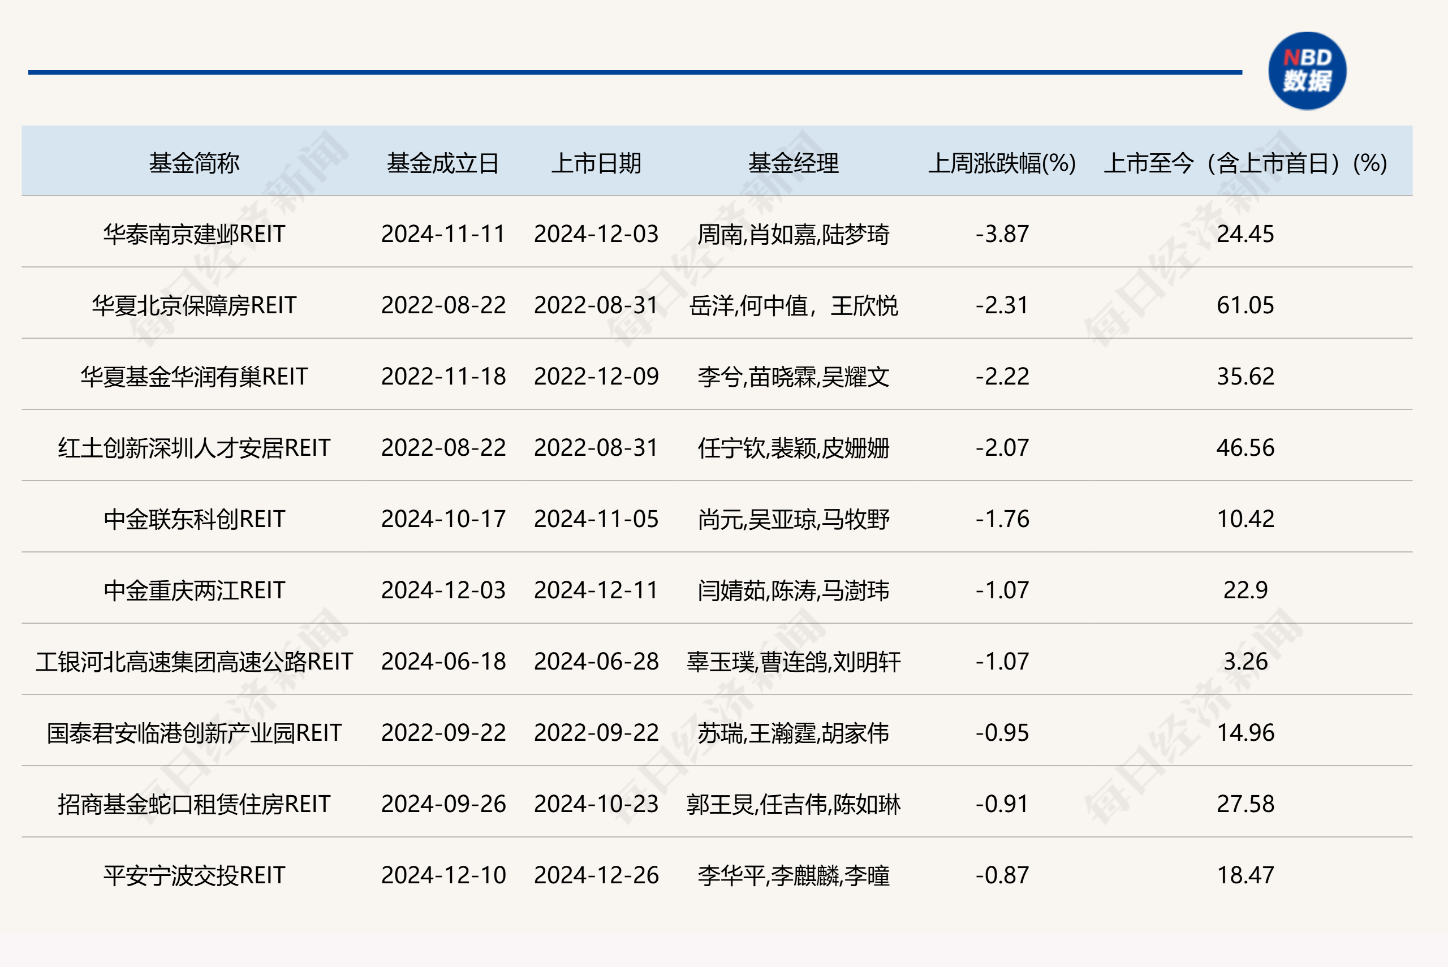The width and height of the screenshot is (1448, 967).
Task: Select manager cell 李兮,苗晓霖,吴耀文
Action: (x=794, y=377)
